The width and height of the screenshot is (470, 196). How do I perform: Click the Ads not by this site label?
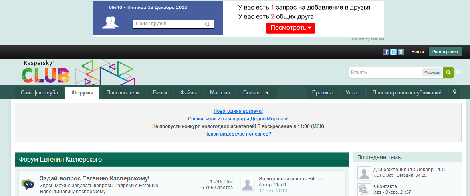367,39
